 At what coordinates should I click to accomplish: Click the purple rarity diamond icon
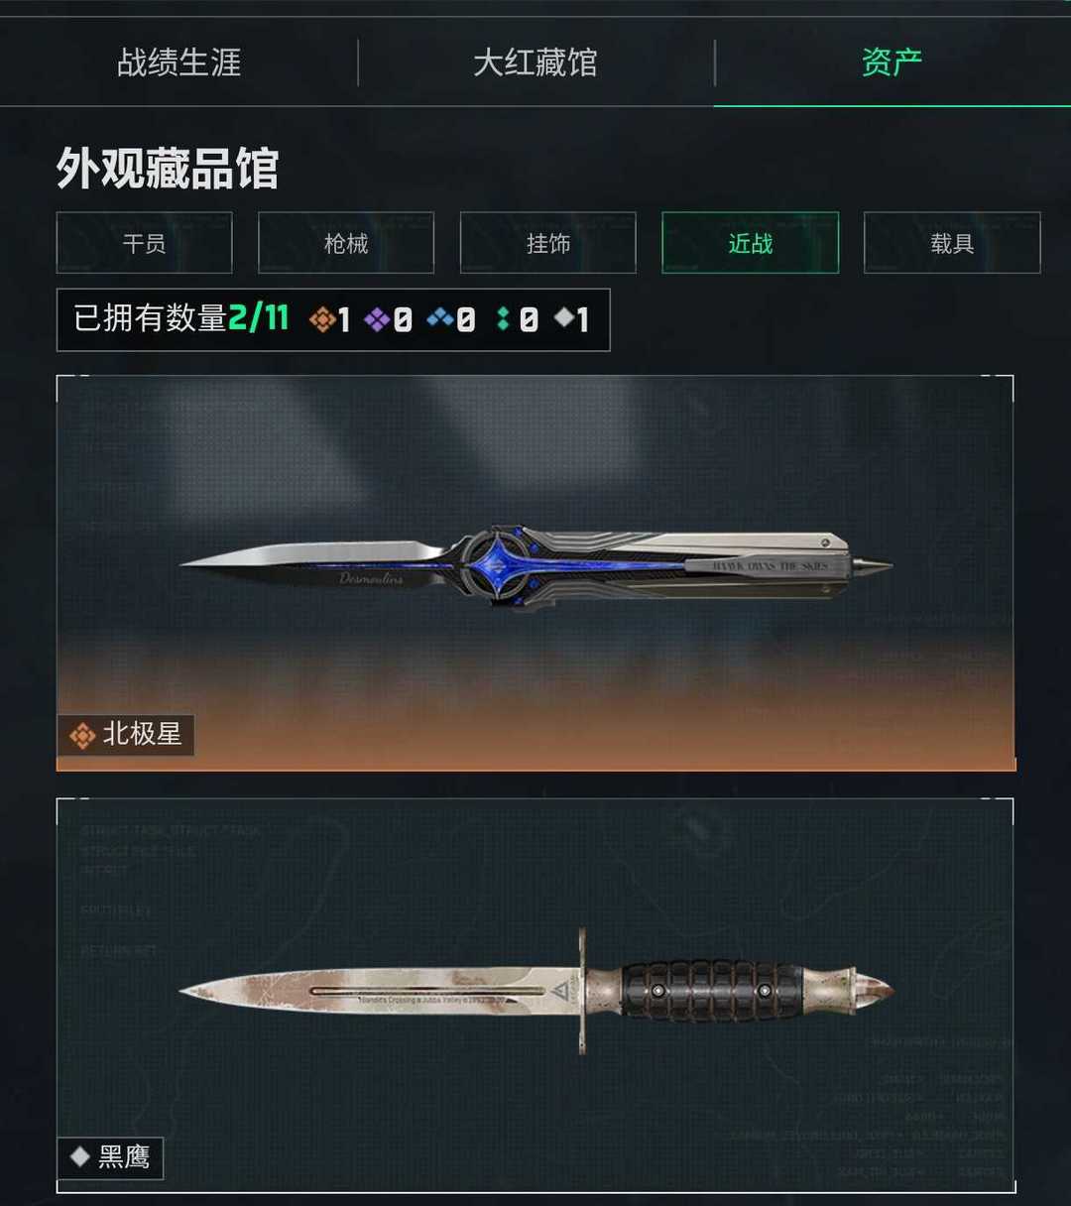(377, 319)
